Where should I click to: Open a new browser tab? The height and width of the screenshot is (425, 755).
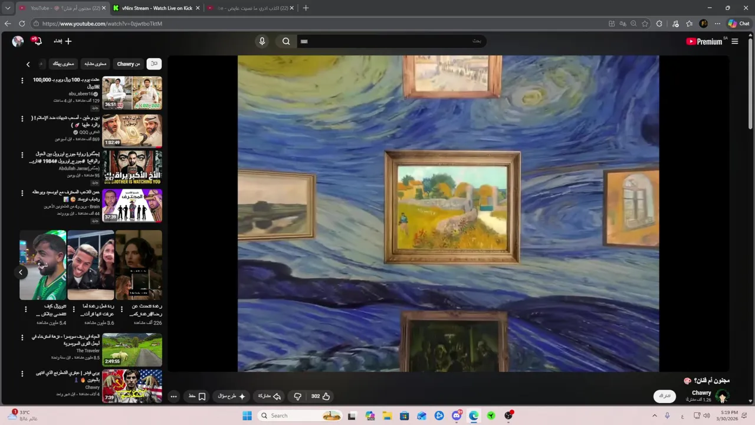(306, 8)
